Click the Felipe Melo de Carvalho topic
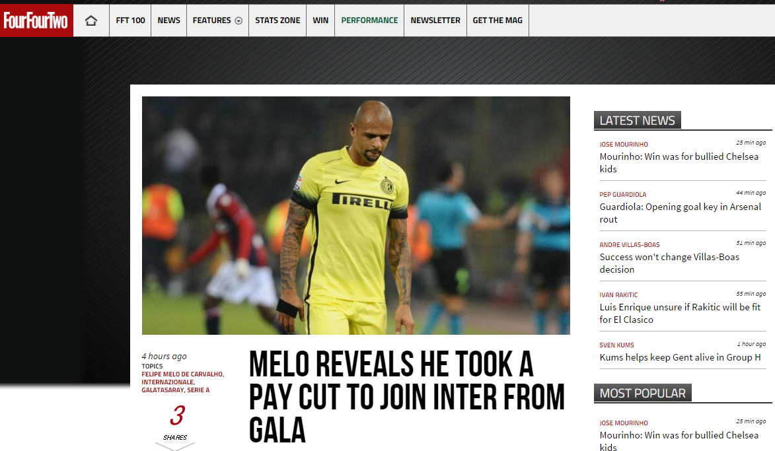Image resolution: width=775 pixels, height=451 pixels. 183,374
